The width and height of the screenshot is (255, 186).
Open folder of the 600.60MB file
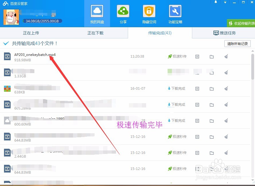tap(211, 121)
